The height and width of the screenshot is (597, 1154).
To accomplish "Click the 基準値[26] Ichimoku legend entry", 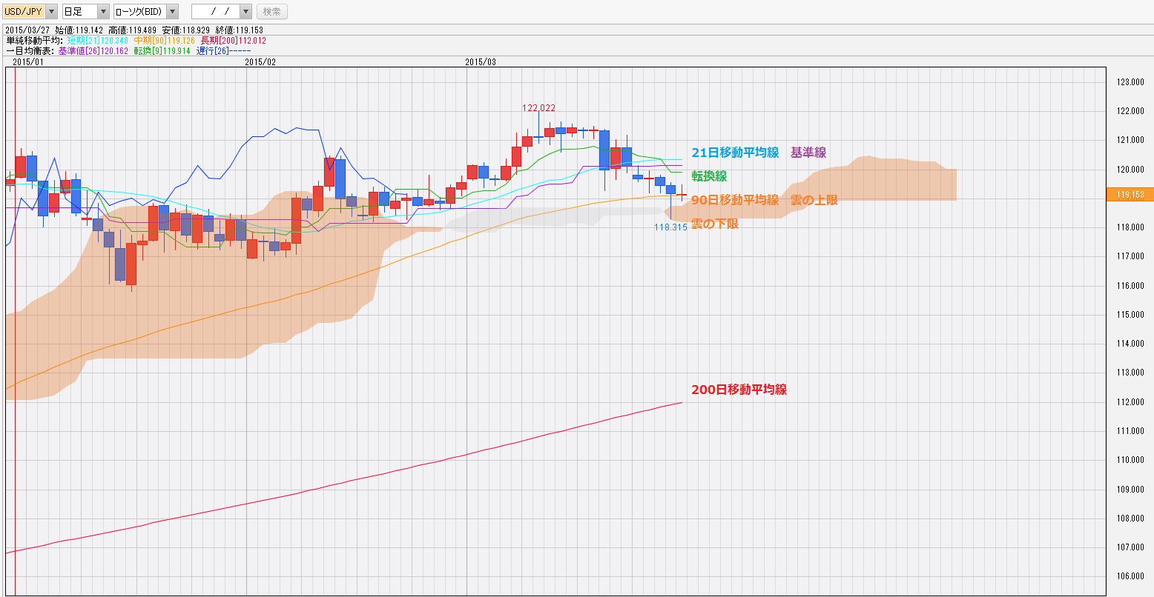I will [93, 51].
